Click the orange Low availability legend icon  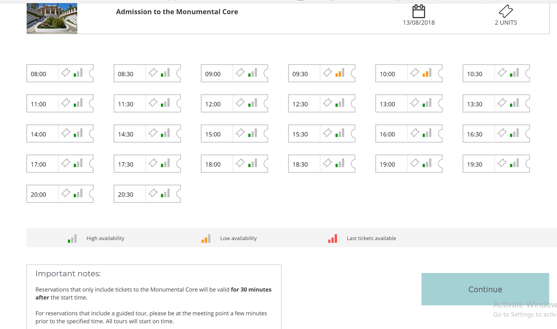(x=206, y=238)
